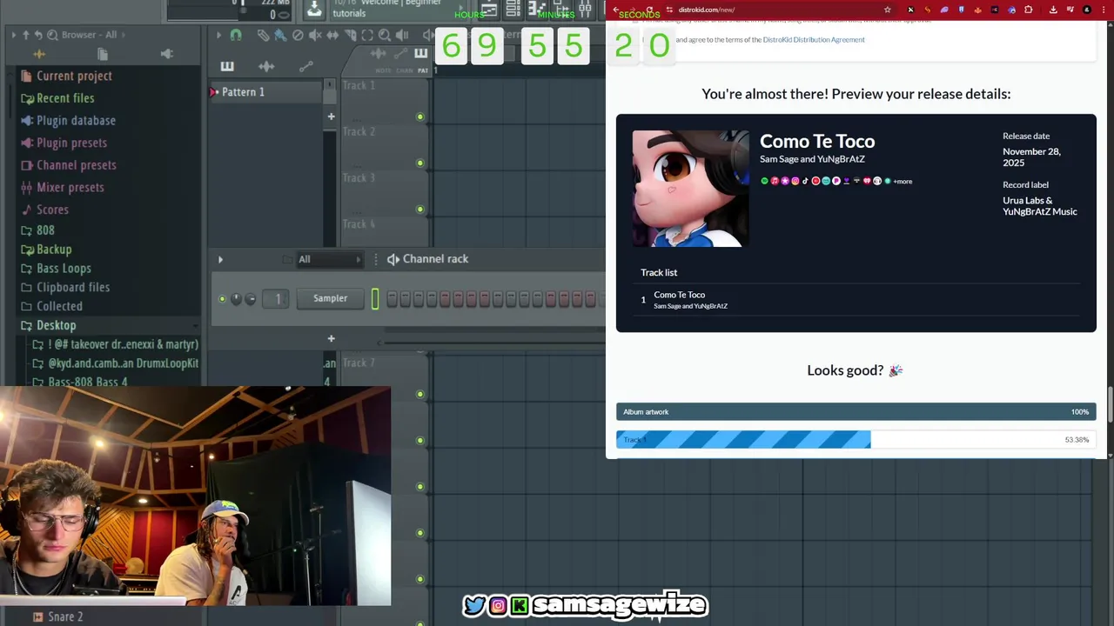Toggle the Sampler channel select indicator
The height and width of the screenshot is (626, 1114).
pos(375,298)
